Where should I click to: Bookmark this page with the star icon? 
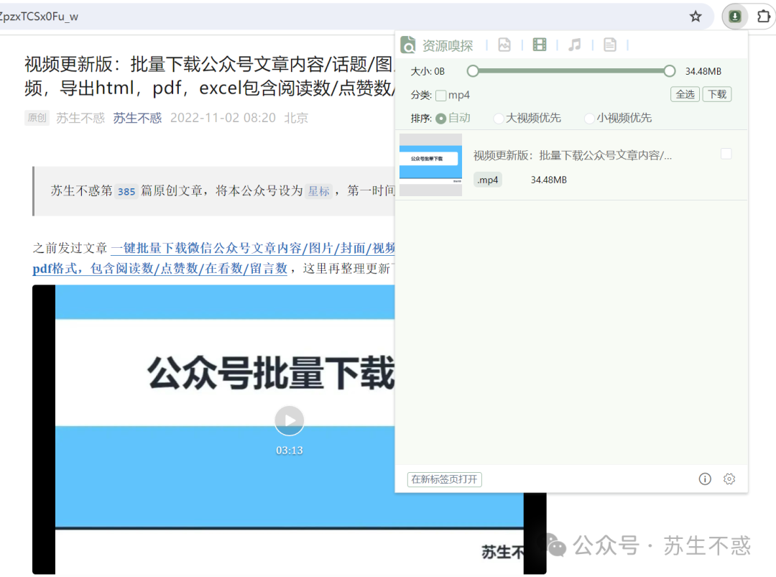pos(695,17)
